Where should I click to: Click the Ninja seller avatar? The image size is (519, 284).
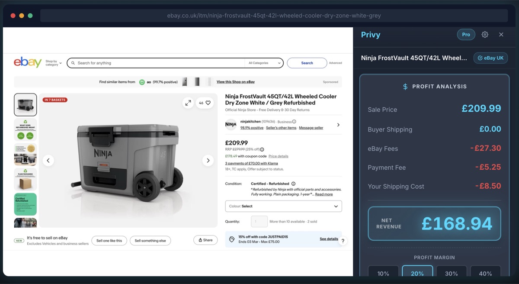231,125
